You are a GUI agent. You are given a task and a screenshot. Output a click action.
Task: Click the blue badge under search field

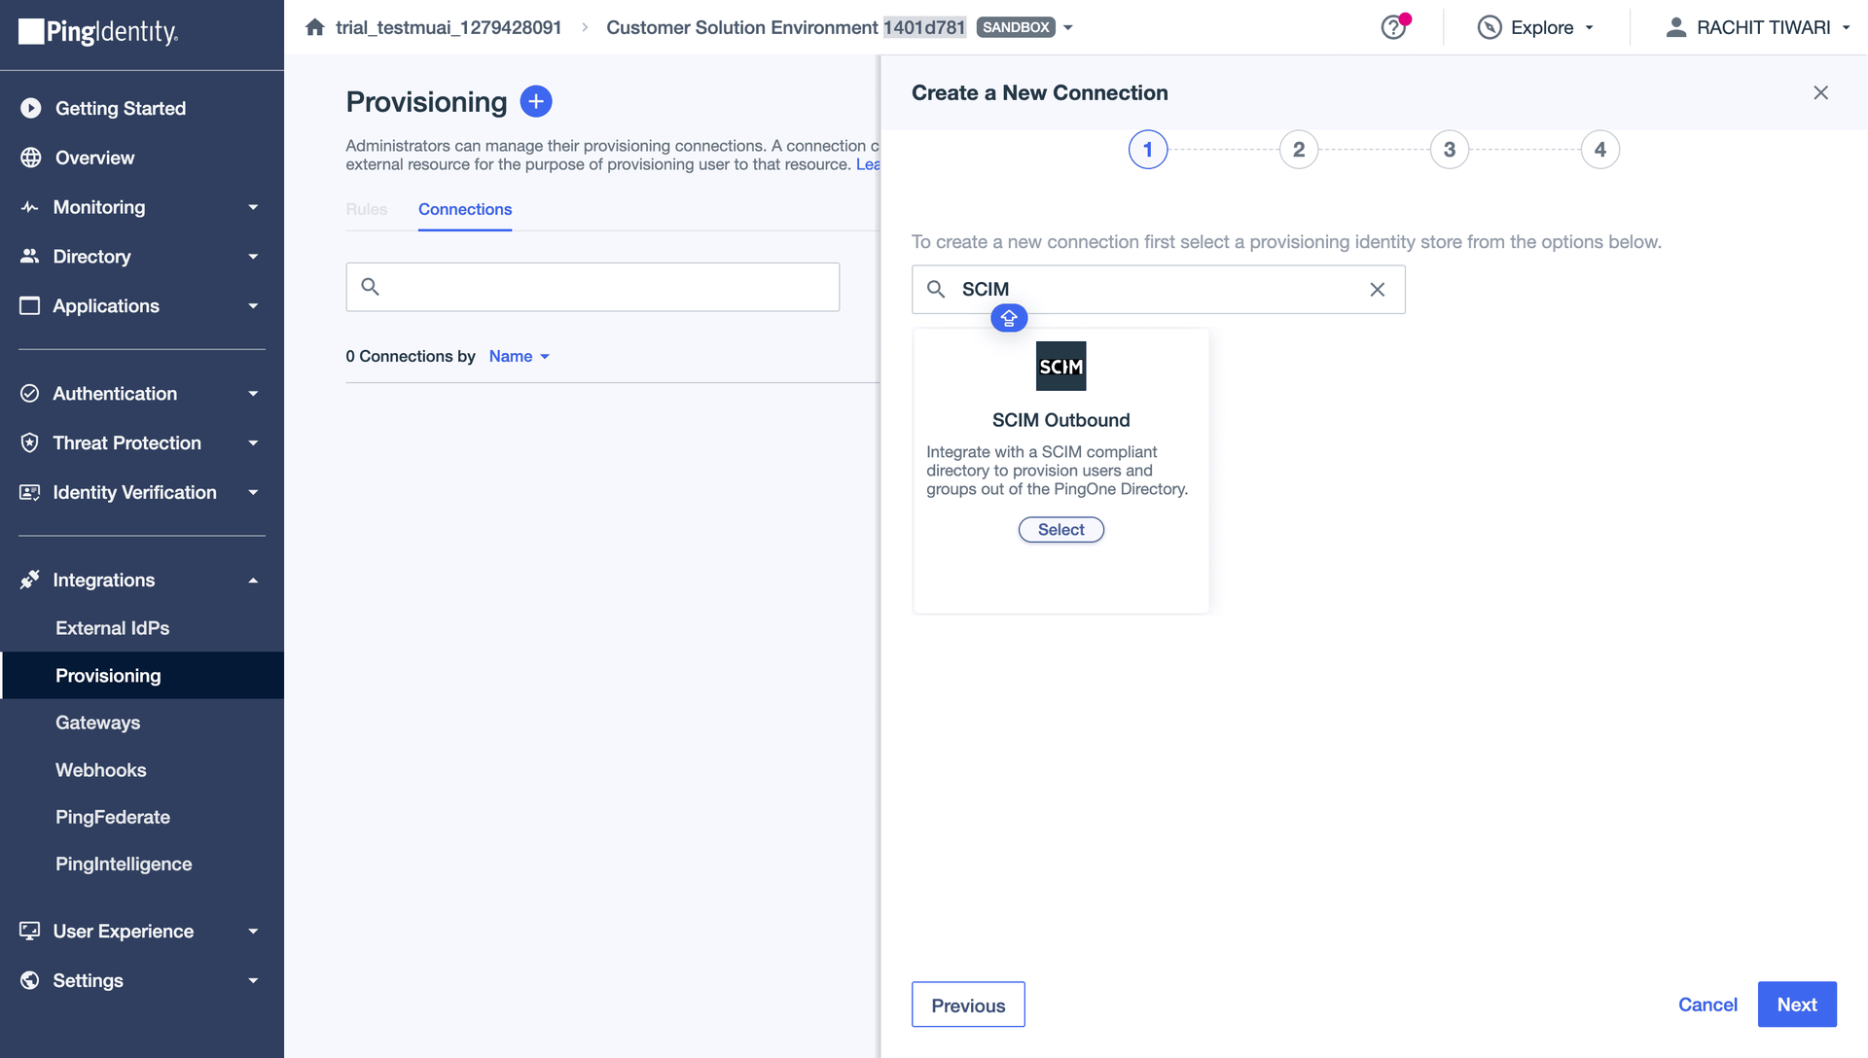(1009, 318)
